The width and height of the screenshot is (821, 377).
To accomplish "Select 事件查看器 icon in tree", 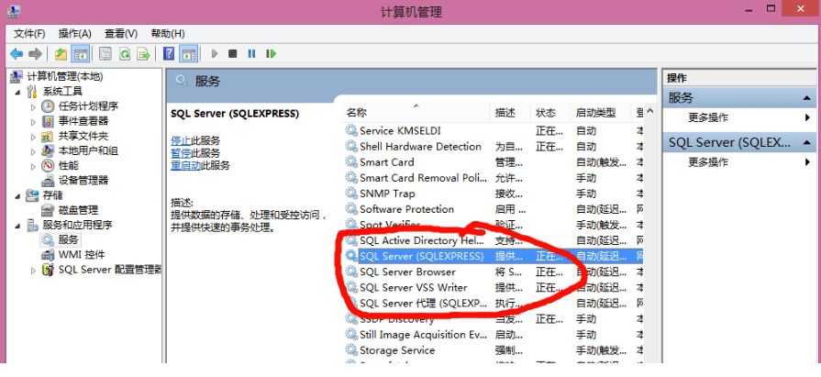I will tap(48, 121).
